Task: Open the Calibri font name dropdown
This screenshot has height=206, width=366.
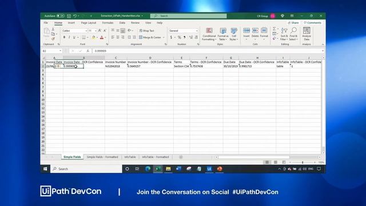Action: [86, 31]
